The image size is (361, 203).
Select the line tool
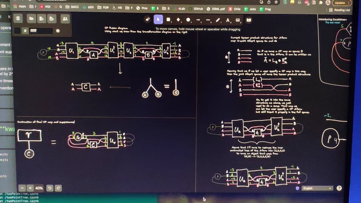tap(208, 20)
